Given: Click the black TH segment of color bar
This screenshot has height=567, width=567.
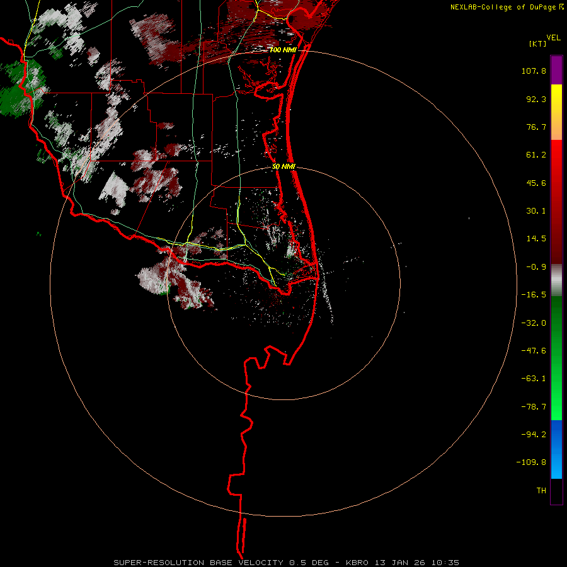Looking at the screenshot, I should [x=556, y=491].
